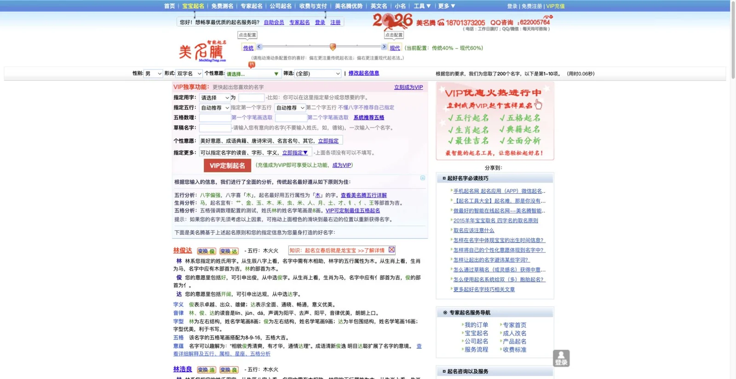736x379 pixels.
Task: Click 免费注册 at the top right
Action: pos(532,6)
